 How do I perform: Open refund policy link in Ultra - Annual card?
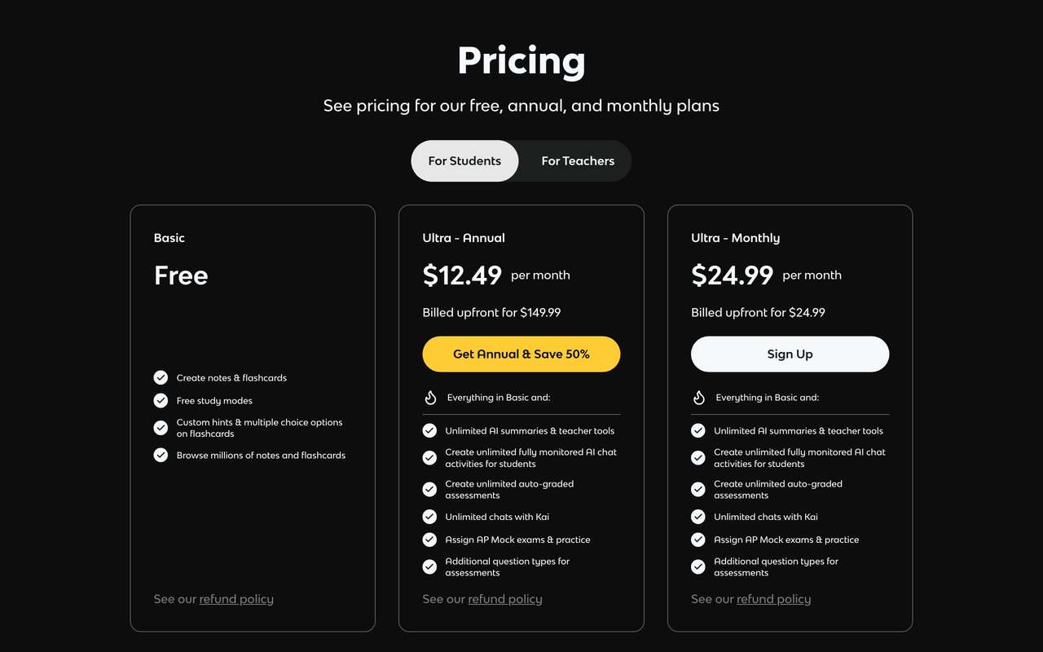(x=505, y=599)
